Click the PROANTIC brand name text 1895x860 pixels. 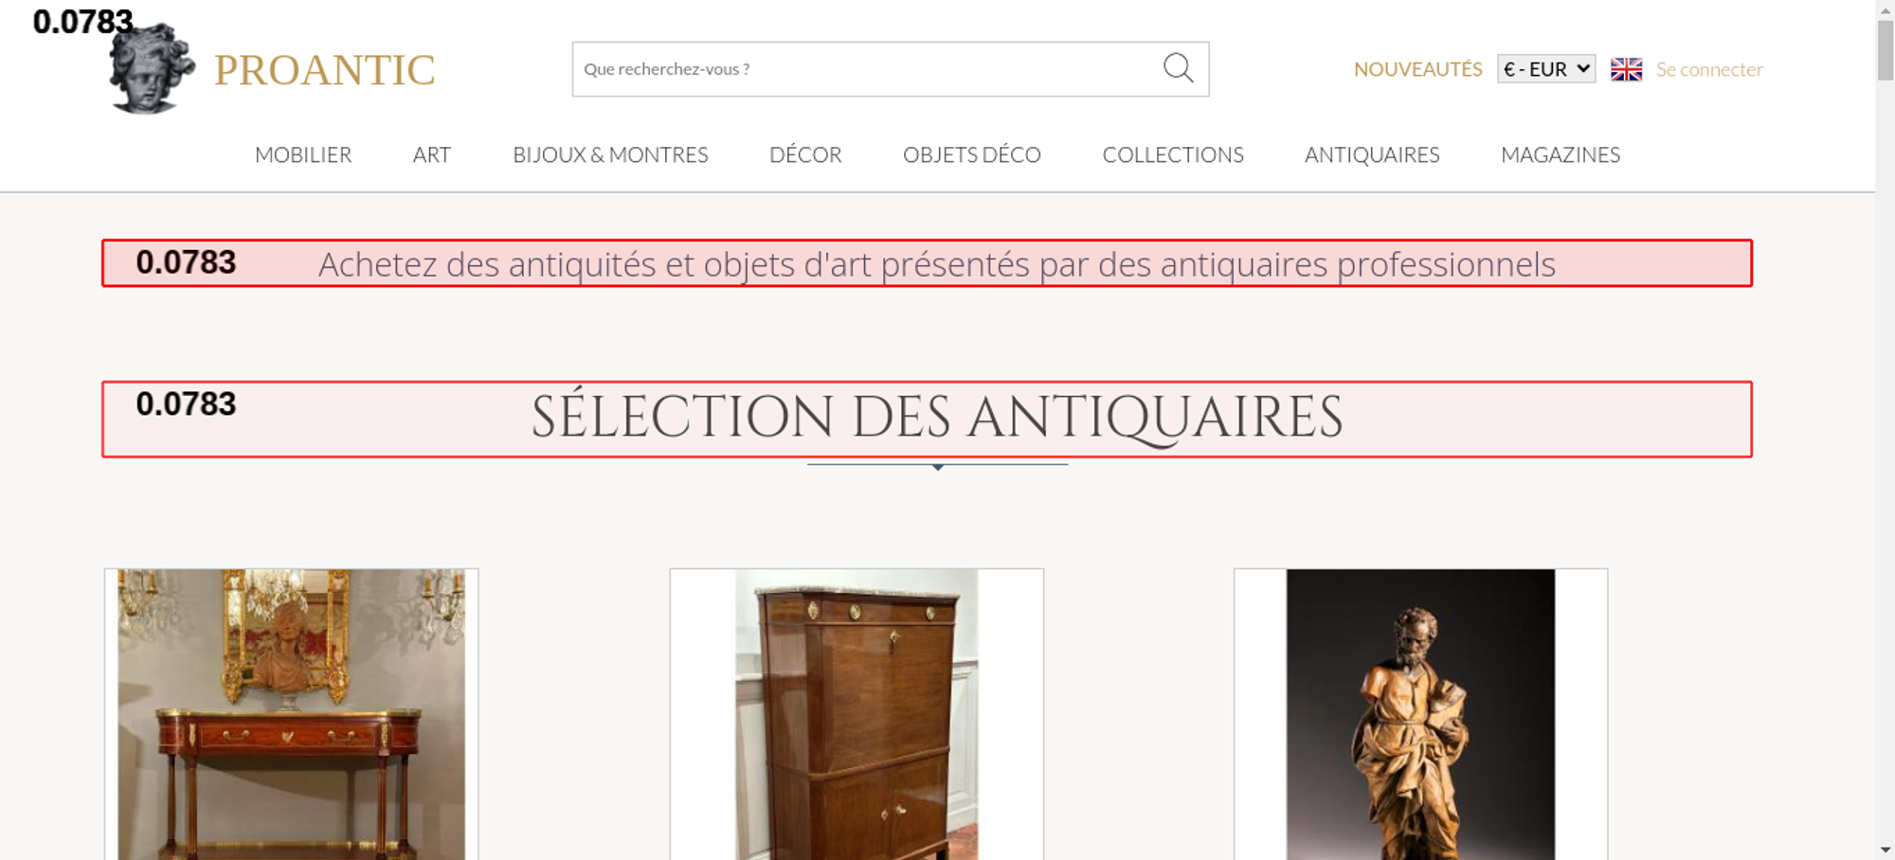click(324, 70)
